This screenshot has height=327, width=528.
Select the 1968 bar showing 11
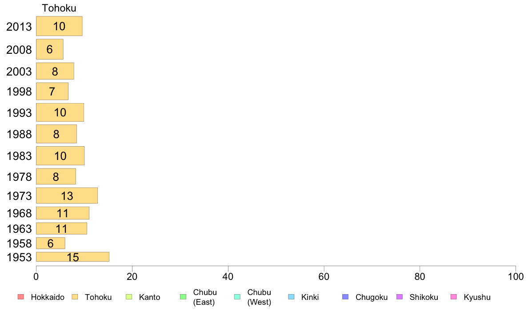[x=63, y=213]
